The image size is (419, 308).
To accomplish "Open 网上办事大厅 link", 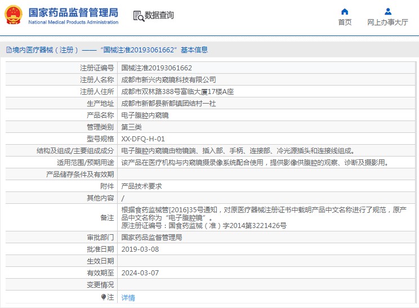I will [x=387, y=22].
